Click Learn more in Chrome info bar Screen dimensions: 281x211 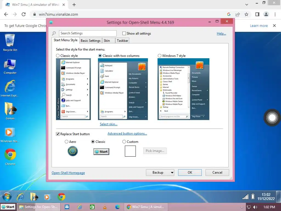click(259, 26)
